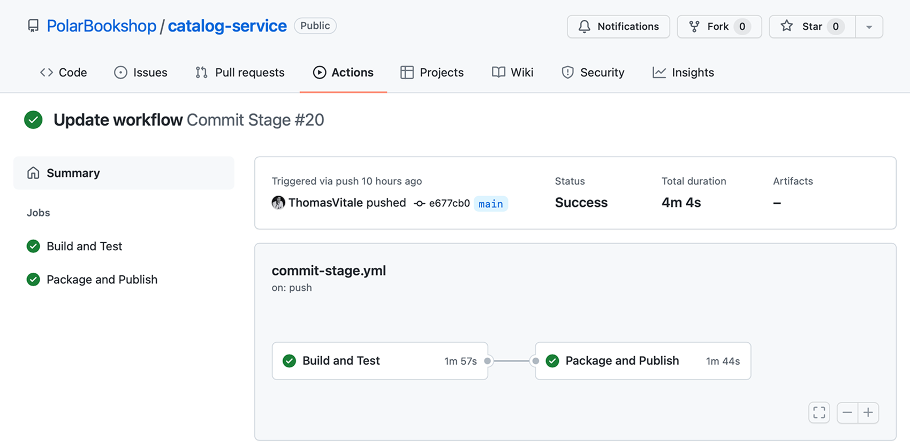
Task: Open the Projects tab
Action: (x=431, y=72)
